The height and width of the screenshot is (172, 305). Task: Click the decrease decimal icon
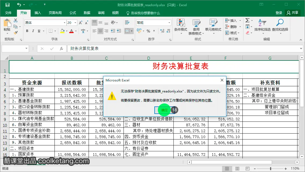168,31
